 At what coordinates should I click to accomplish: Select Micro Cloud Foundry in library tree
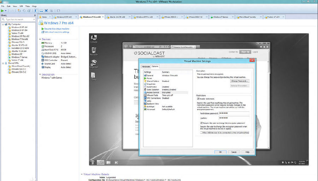[20, 66]
